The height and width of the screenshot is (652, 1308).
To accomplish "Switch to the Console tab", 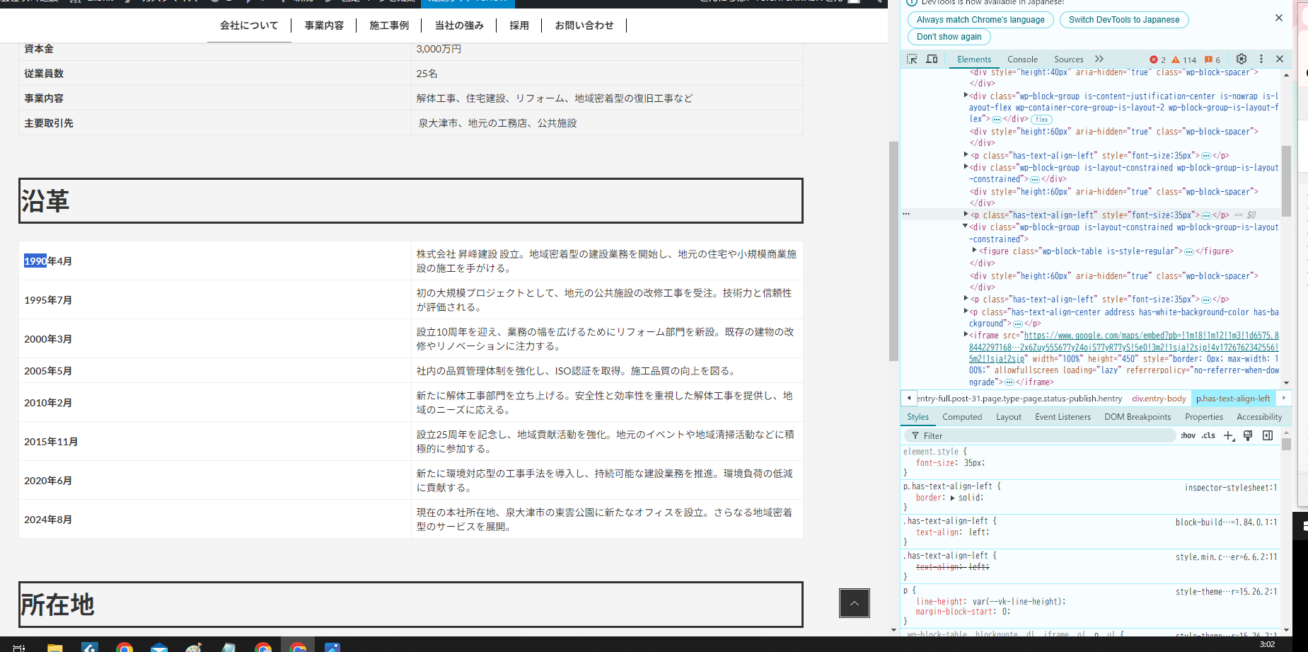I will point(1022,59).
